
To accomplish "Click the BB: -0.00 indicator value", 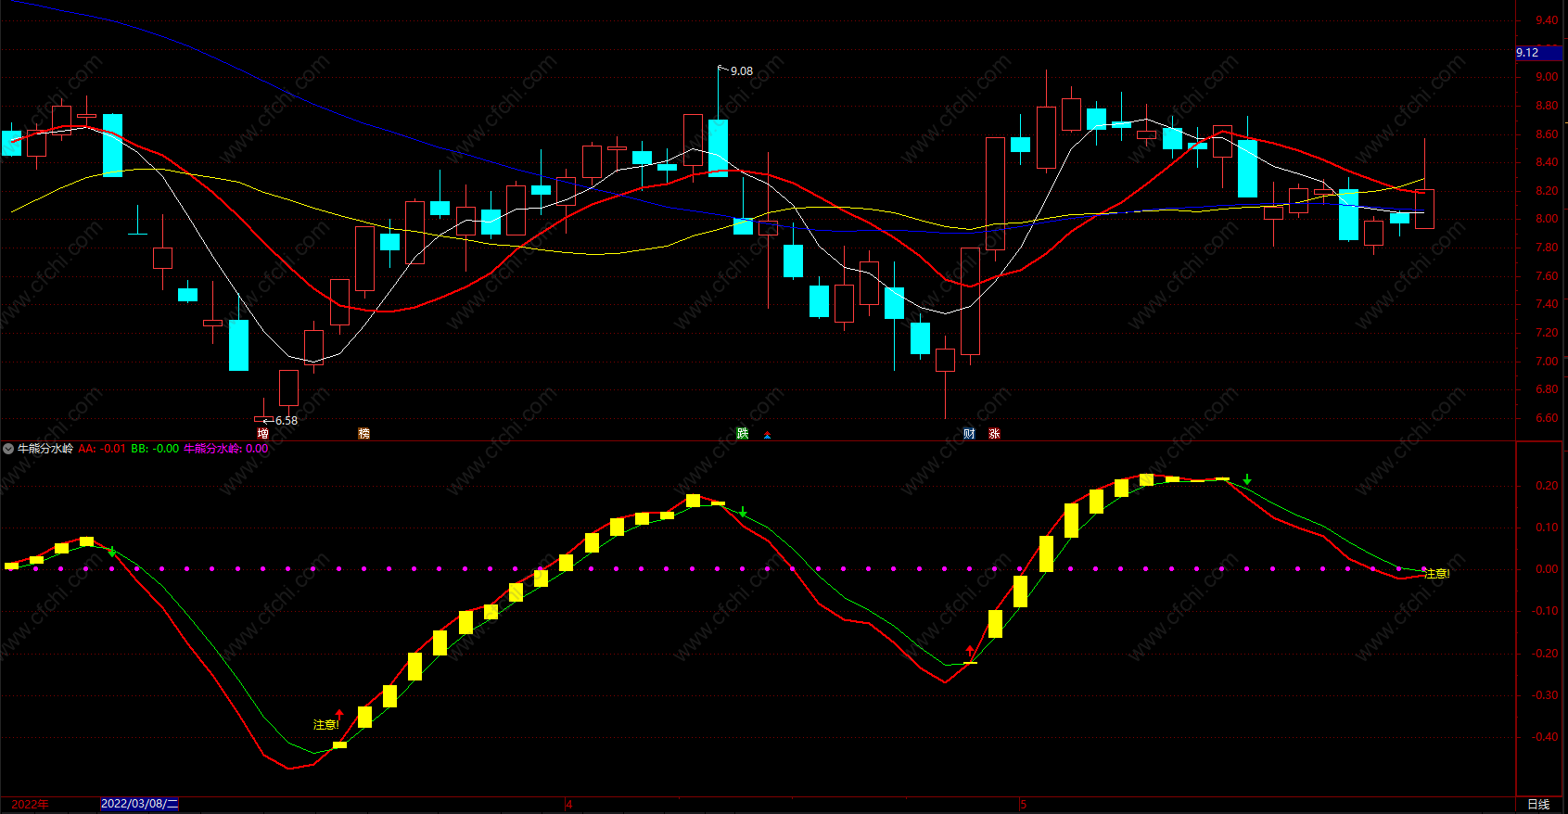I will pyautogui.click(x=155, y=449).
